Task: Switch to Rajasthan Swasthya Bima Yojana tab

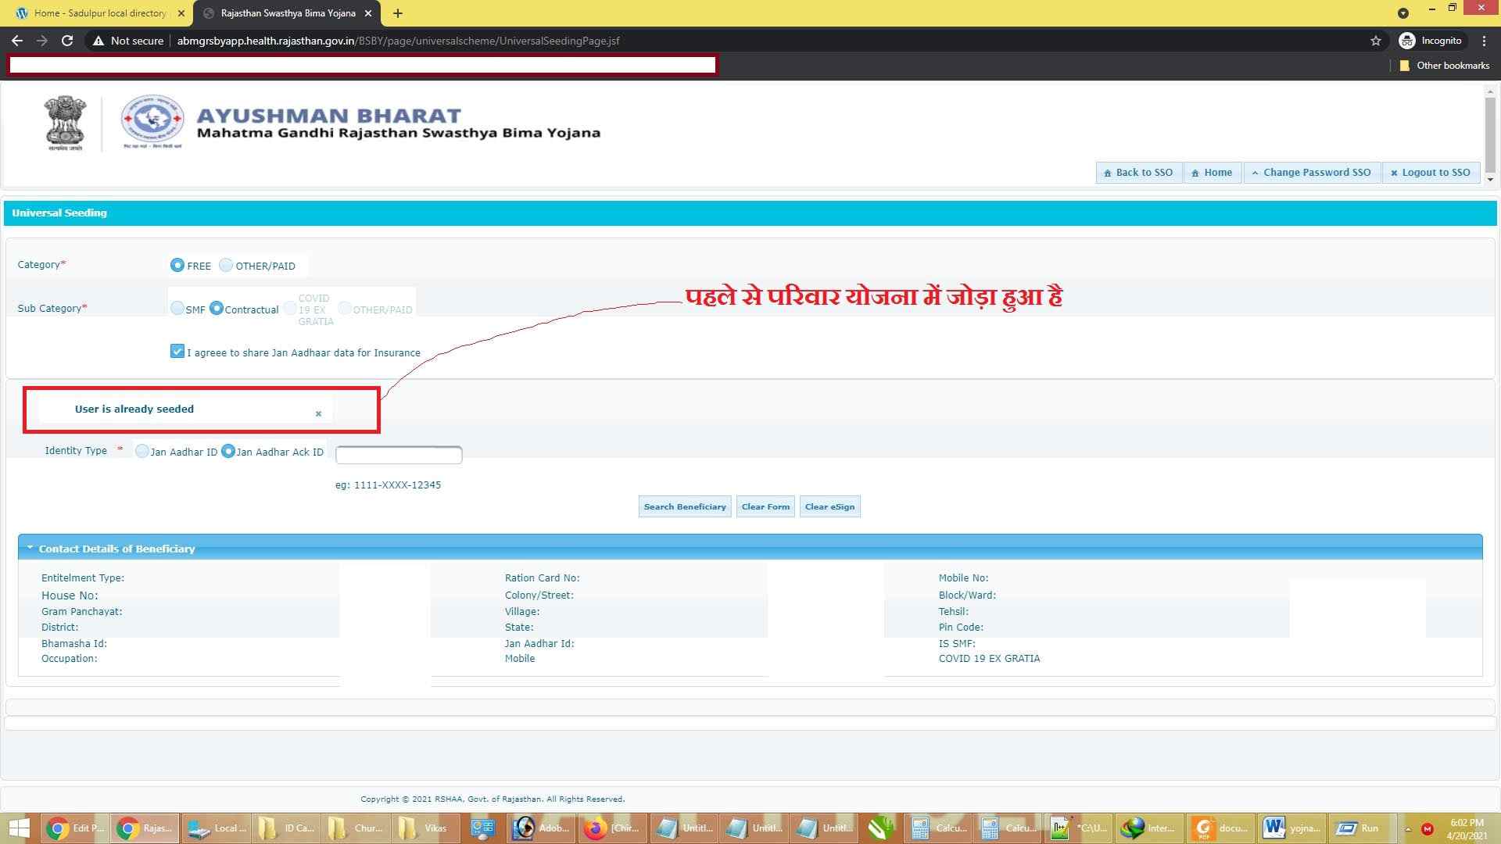Action: pyautogui.click(x=287, y=13)
